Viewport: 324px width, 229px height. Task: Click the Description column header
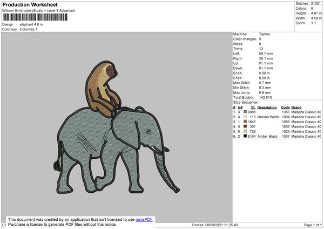point(267,107)
